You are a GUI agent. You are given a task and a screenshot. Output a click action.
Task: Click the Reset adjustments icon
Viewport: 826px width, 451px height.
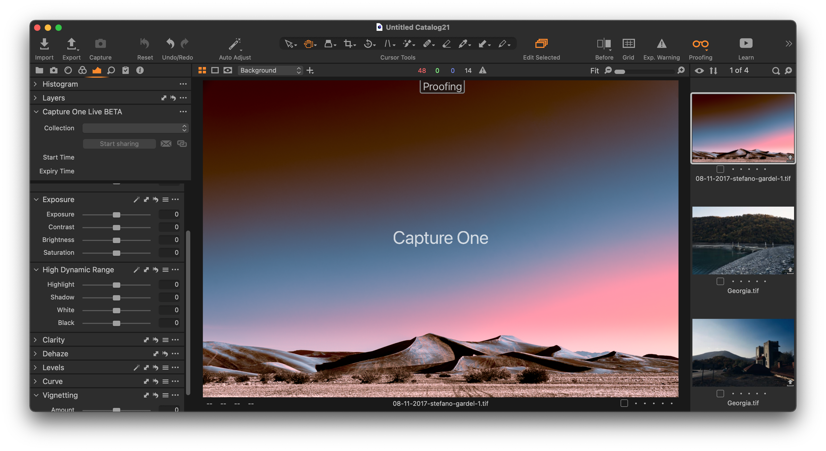tap(144, 44)
